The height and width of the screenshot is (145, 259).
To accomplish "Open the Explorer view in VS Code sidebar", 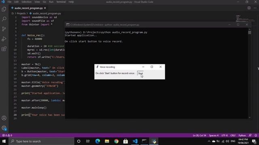I will tap(4, 9).
